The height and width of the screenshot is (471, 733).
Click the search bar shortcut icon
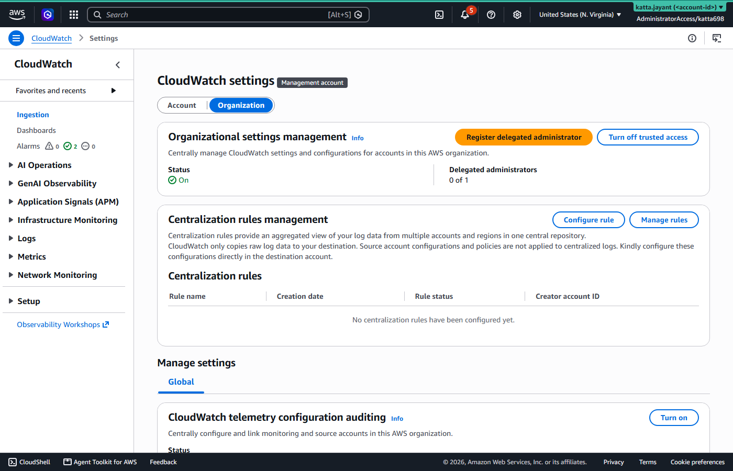pos(358,15)
